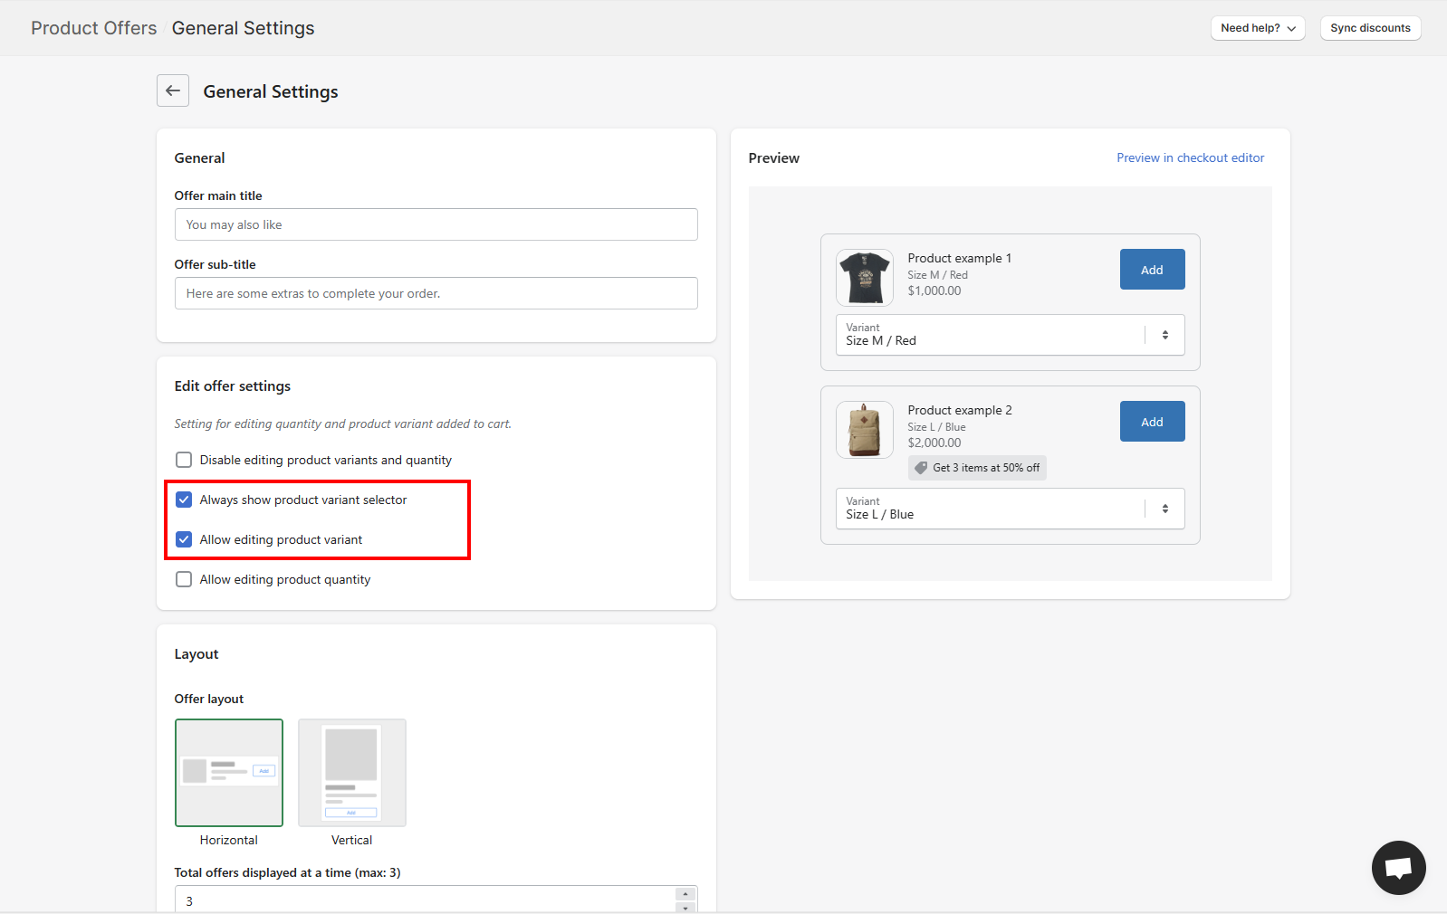Viewport: 1447px width, 914px height.
Task: Click the backpack image of Product example 2
Action: pos(865,430)
